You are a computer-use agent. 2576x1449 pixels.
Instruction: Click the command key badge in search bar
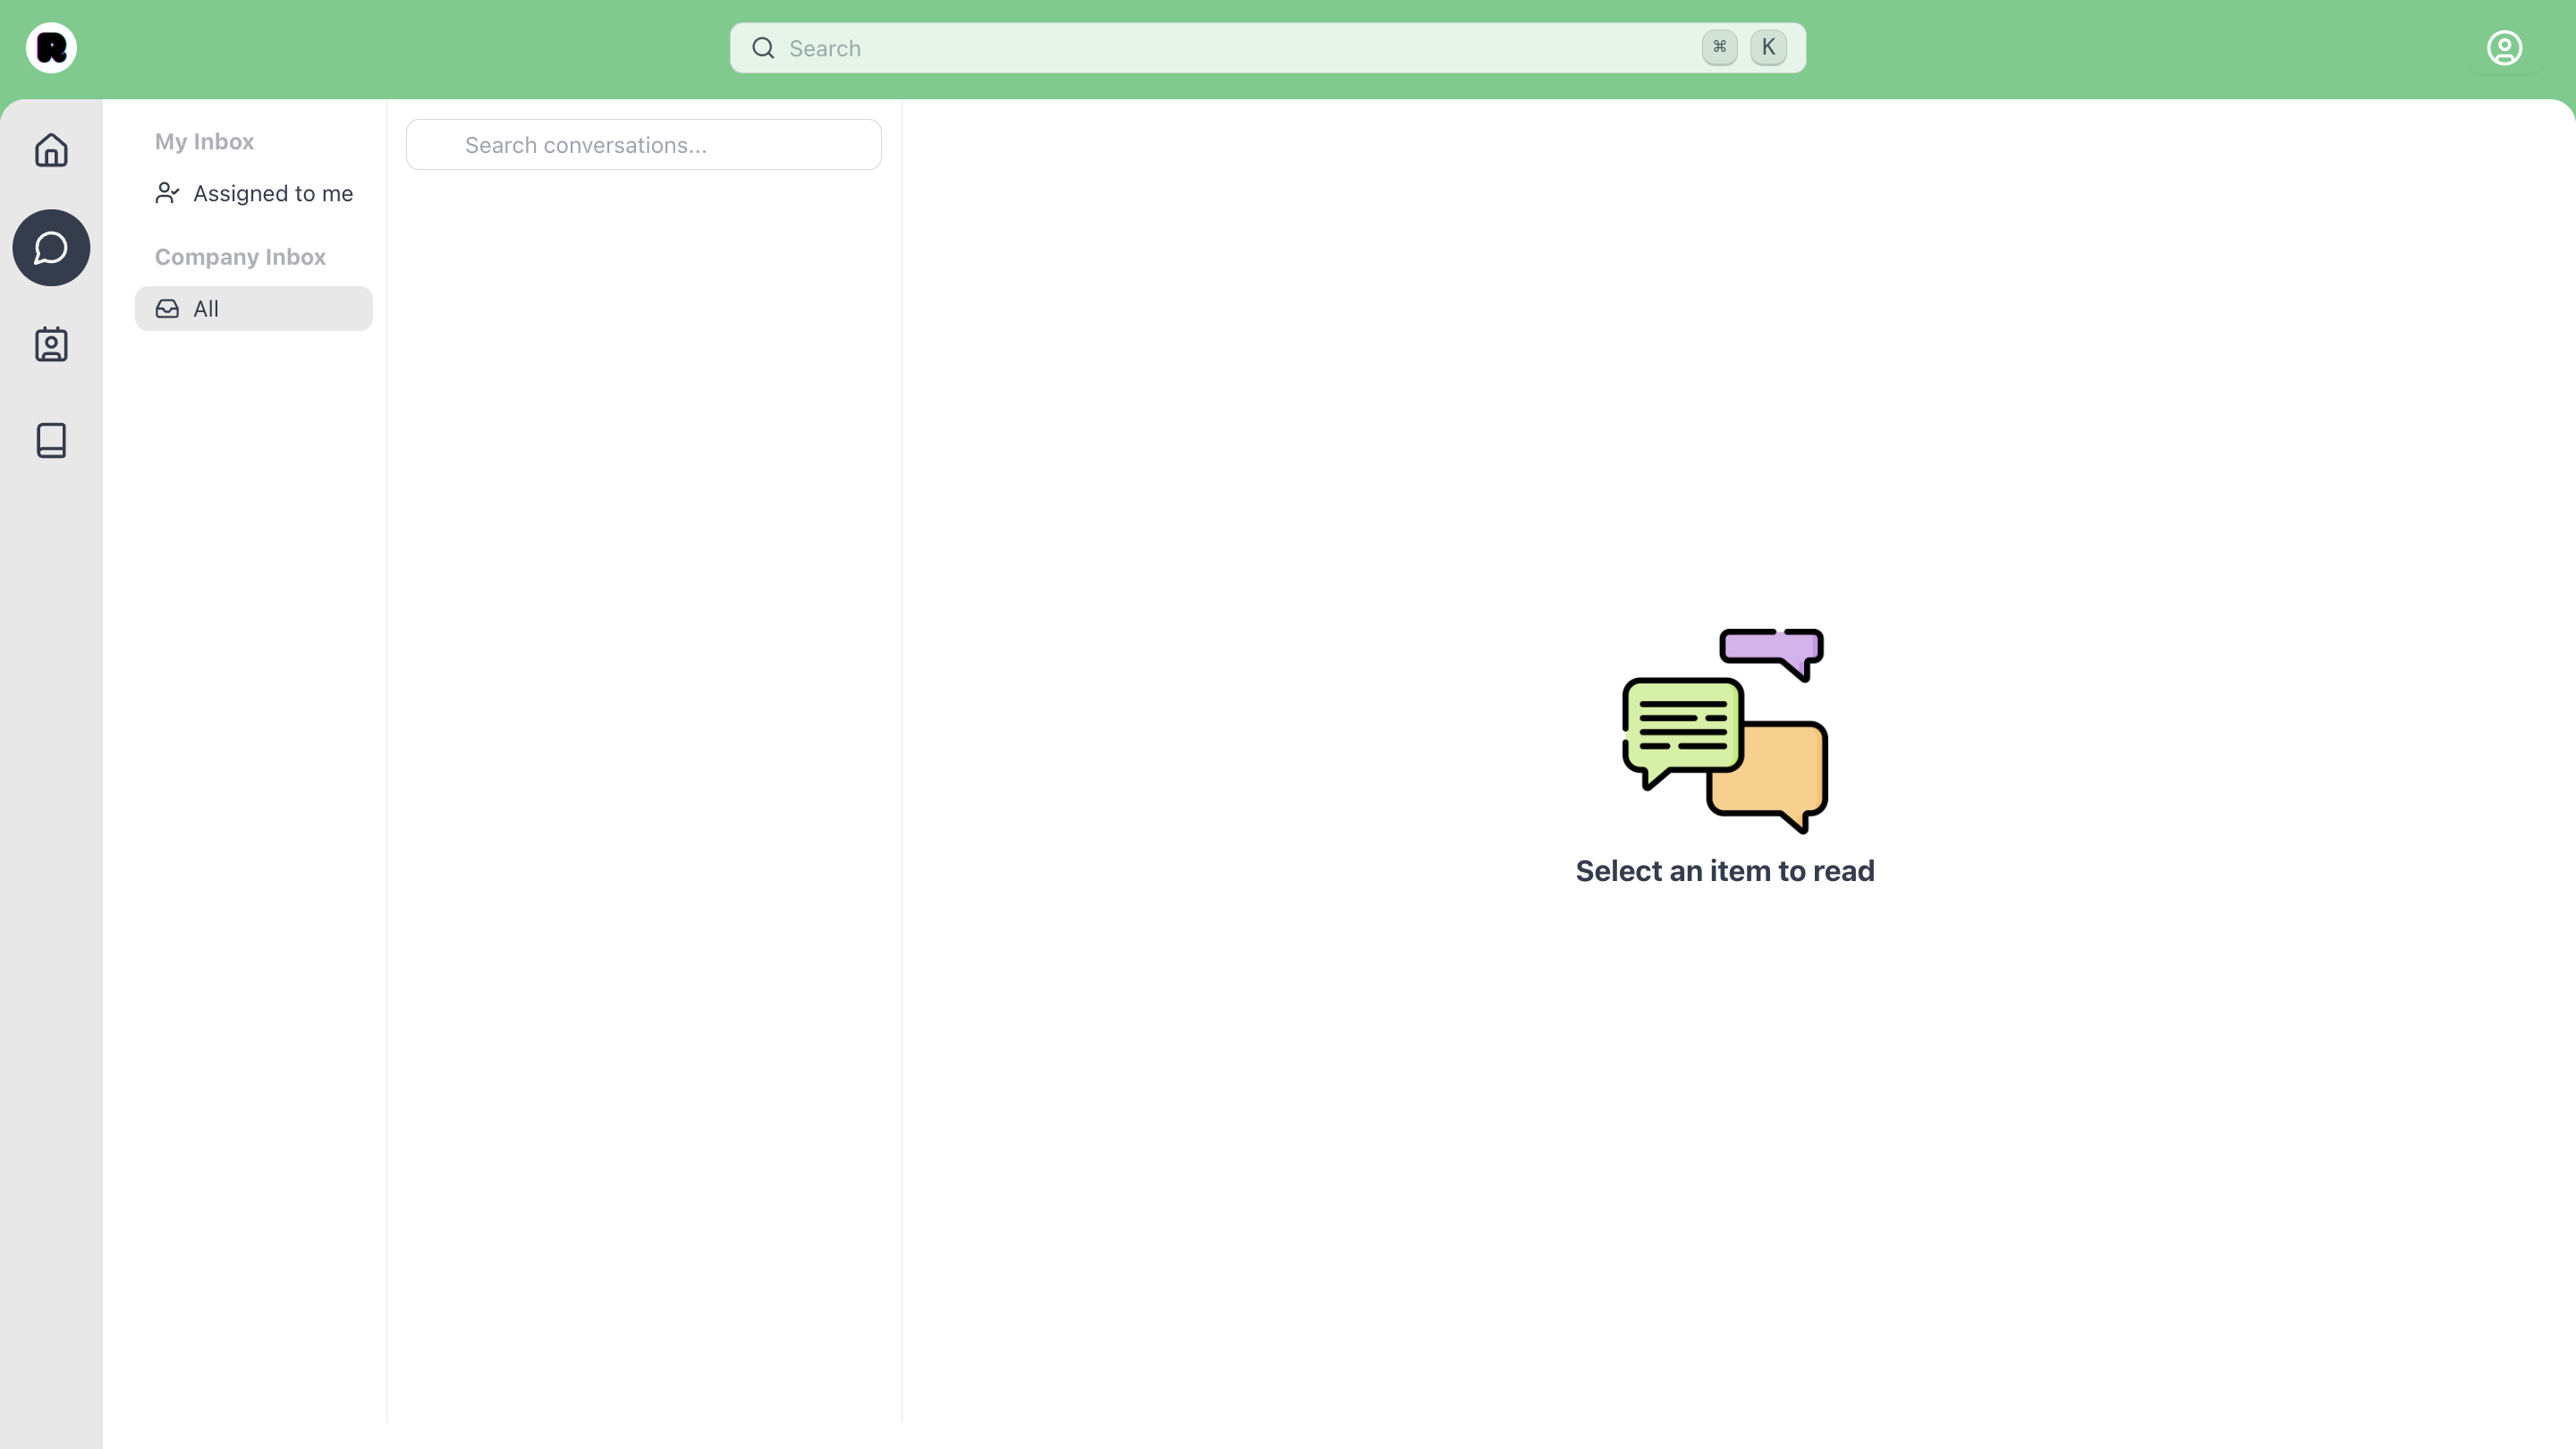1718,47
